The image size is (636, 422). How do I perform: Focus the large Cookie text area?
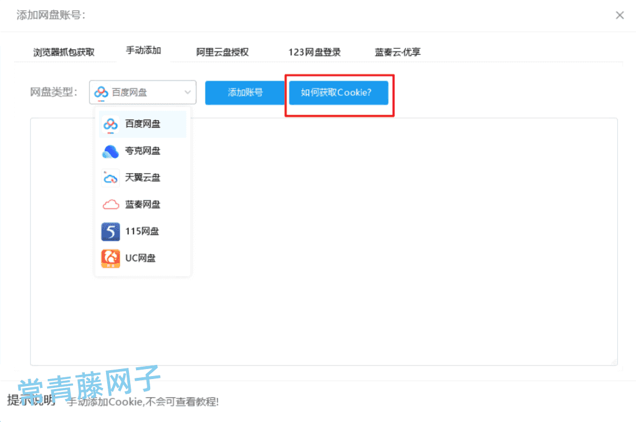coord(324,242)
